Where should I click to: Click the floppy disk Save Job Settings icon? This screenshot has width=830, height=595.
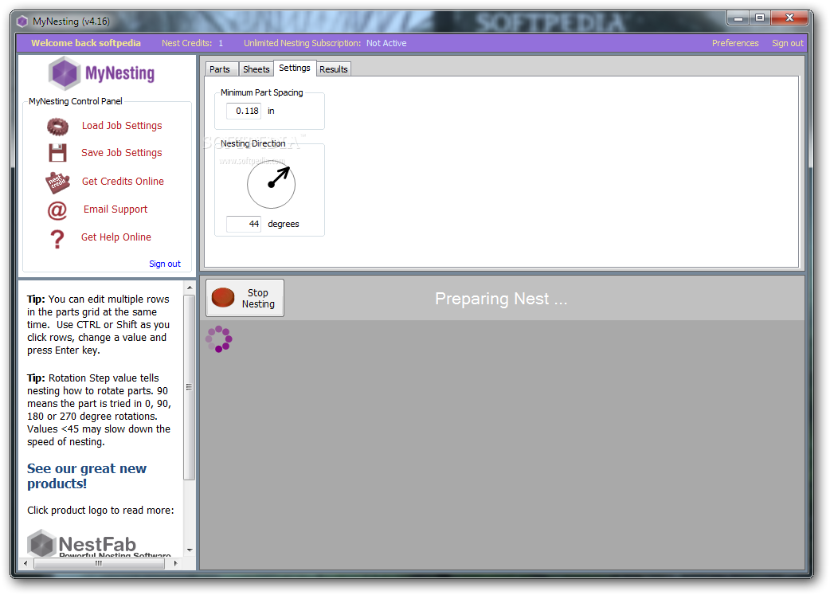pos(57,153)
